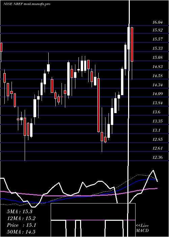Viewport: 169px width, 237px height.
Task: Select the 13.6 price axis label
Action: 157,112
